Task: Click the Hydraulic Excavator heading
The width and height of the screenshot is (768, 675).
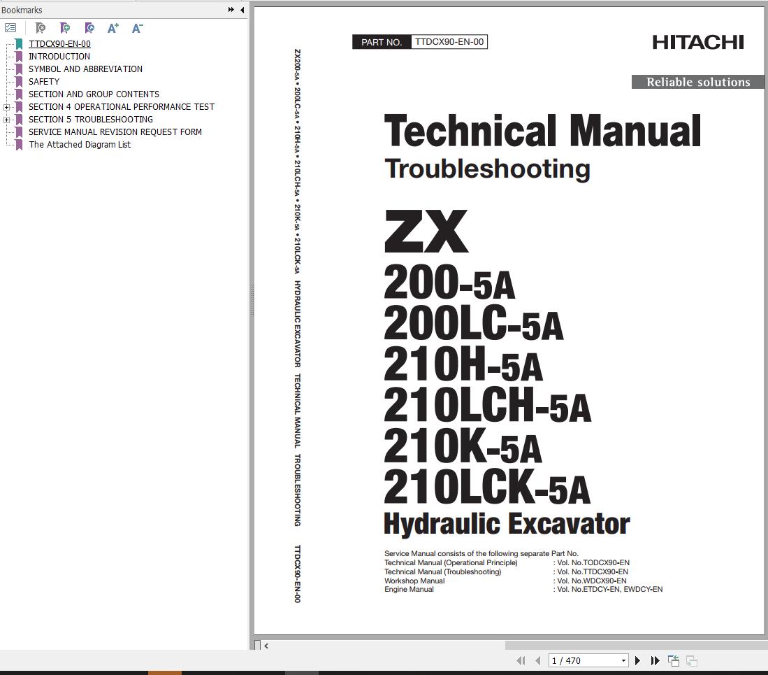Action: pyautogui.click(x=507, y=525)
